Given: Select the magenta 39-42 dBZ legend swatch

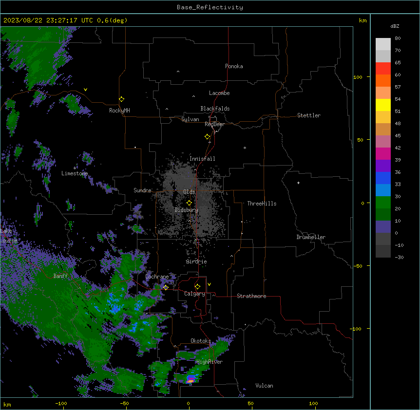Looking at the screenshot, I should click(383, 153).
